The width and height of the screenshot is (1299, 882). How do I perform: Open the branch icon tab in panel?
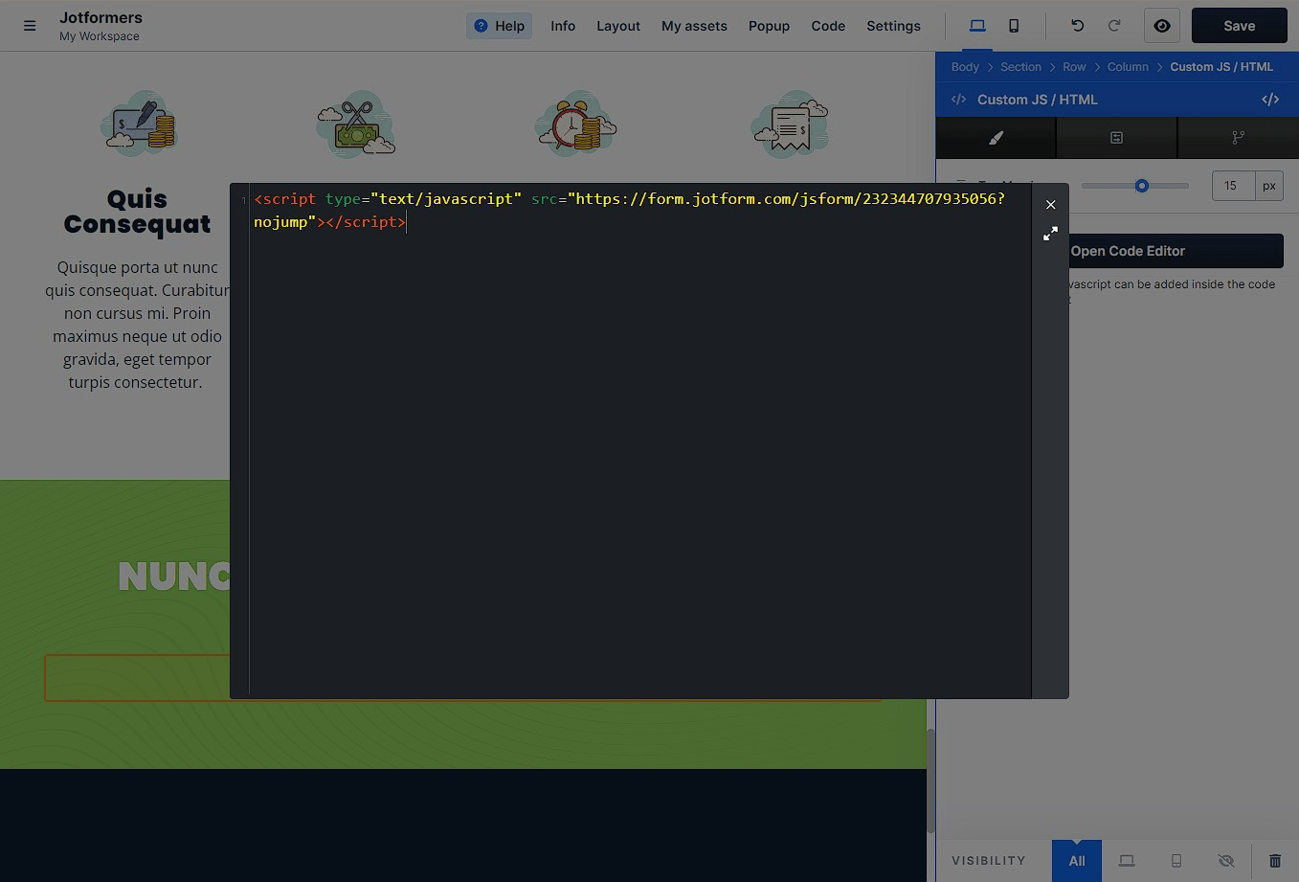point(1239,138)
